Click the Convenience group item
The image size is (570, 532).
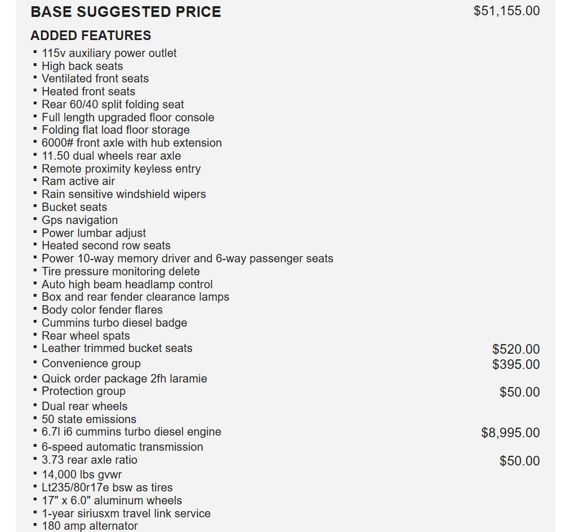[91, 363]
